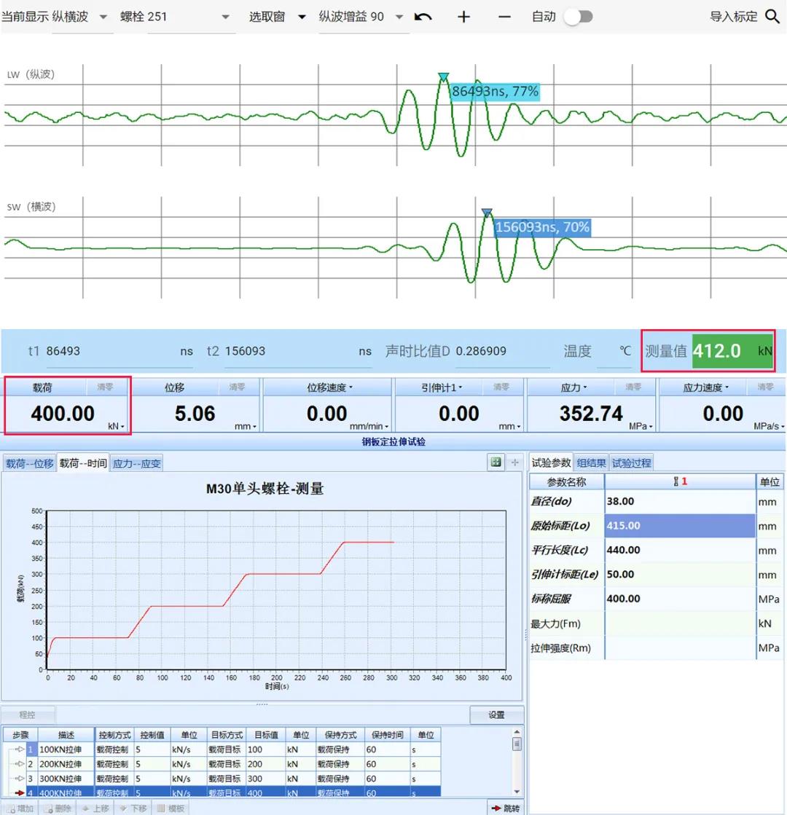
Task: Switch to the 载荷--位移 tab
Action: coord(29,463)
